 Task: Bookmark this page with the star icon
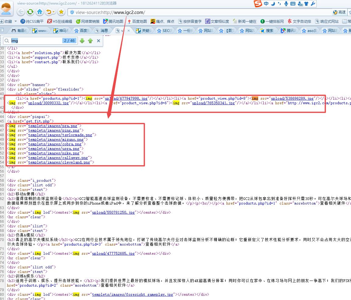61,12
